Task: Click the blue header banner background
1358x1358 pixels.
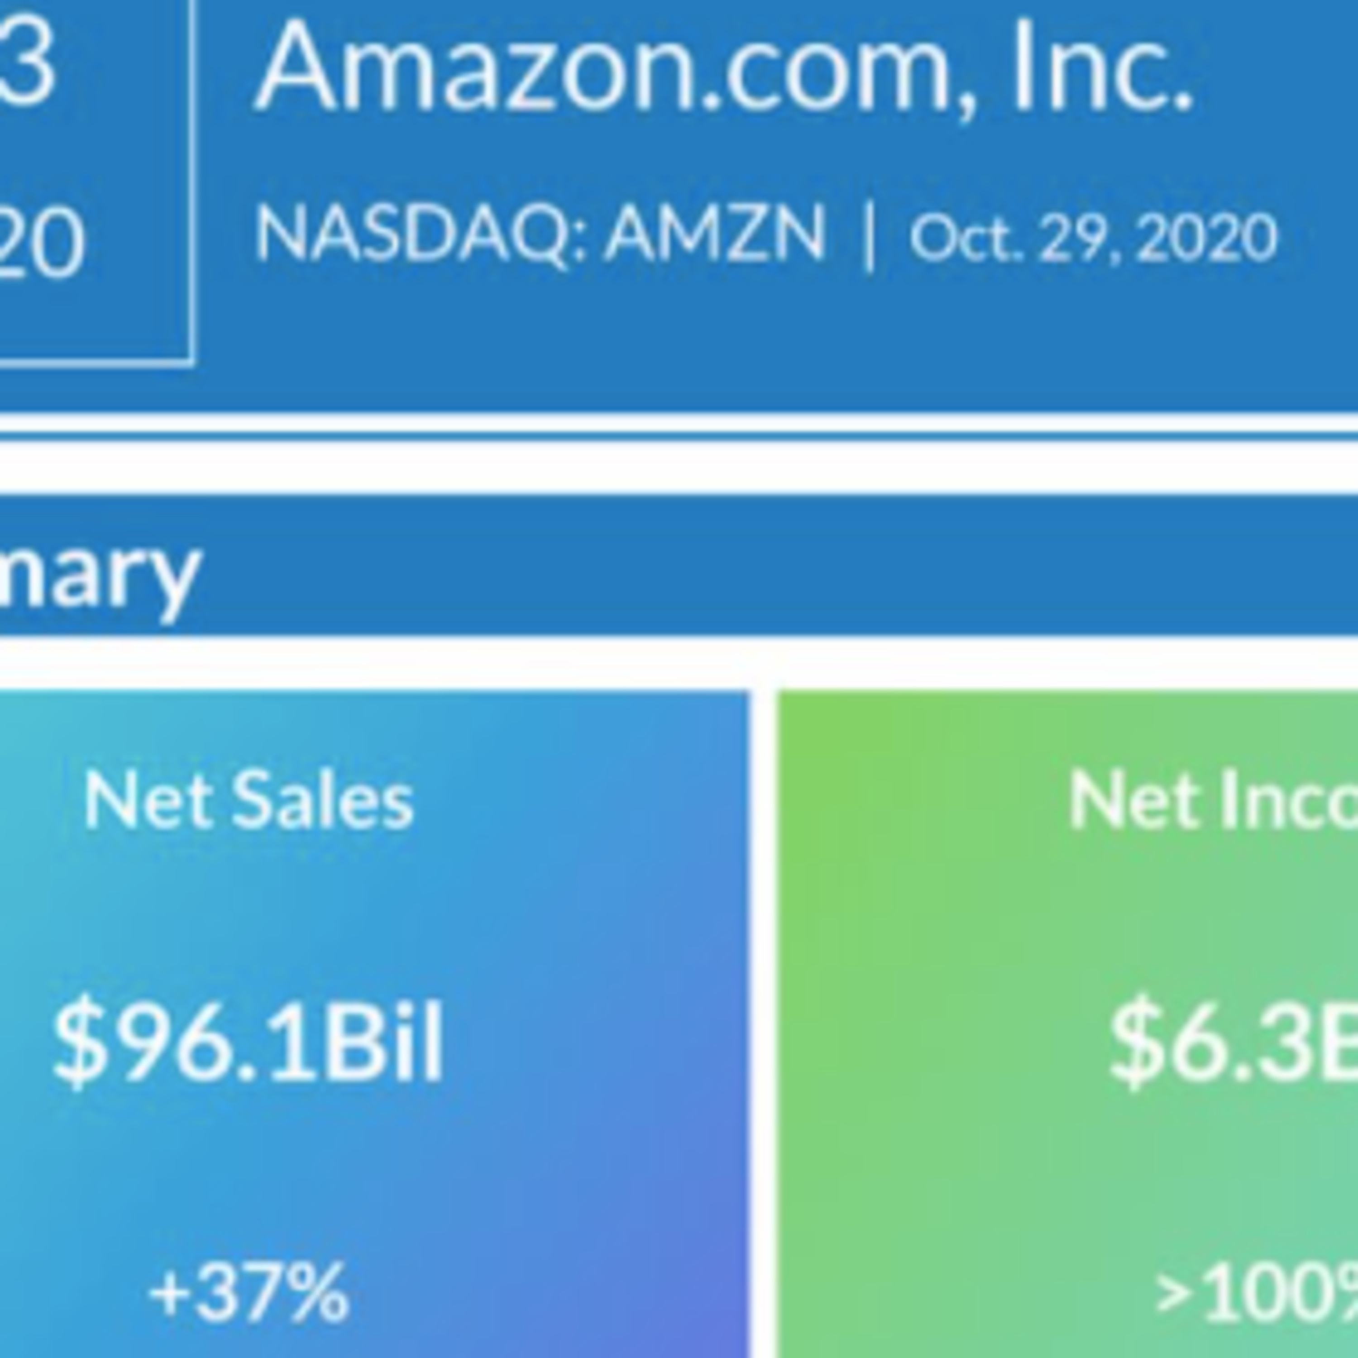Action: coord(703,337)
